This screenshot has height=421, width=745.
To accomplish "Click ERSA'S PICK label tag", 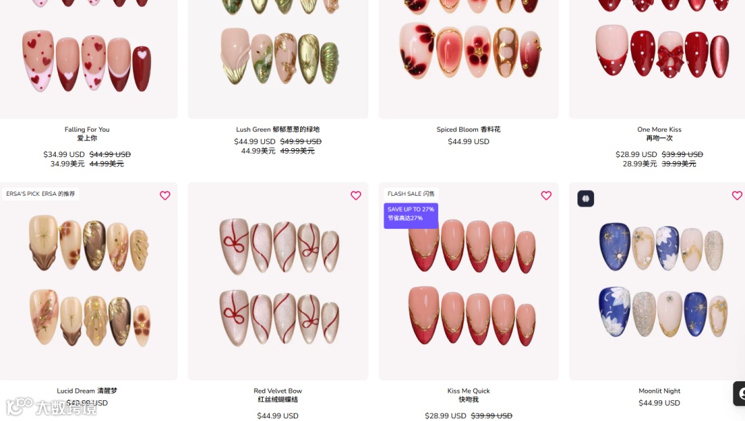I will coord(41,194).
